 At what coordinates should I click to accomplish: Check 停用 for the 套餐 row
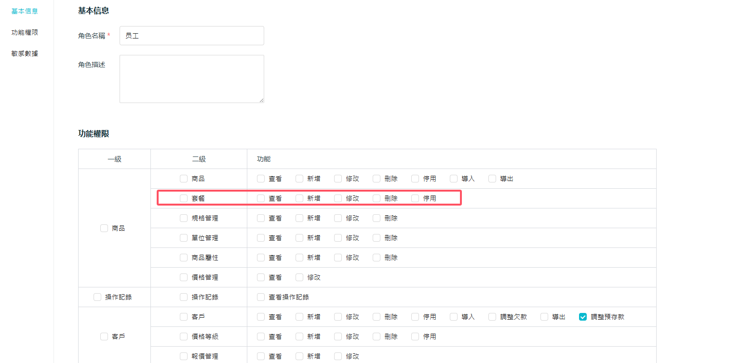click(415, 198)
